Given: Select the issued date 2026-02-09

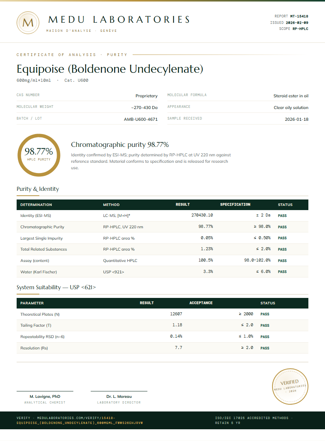Looking at the screenshot, I should pyautogui.click(x=297, y=22).
